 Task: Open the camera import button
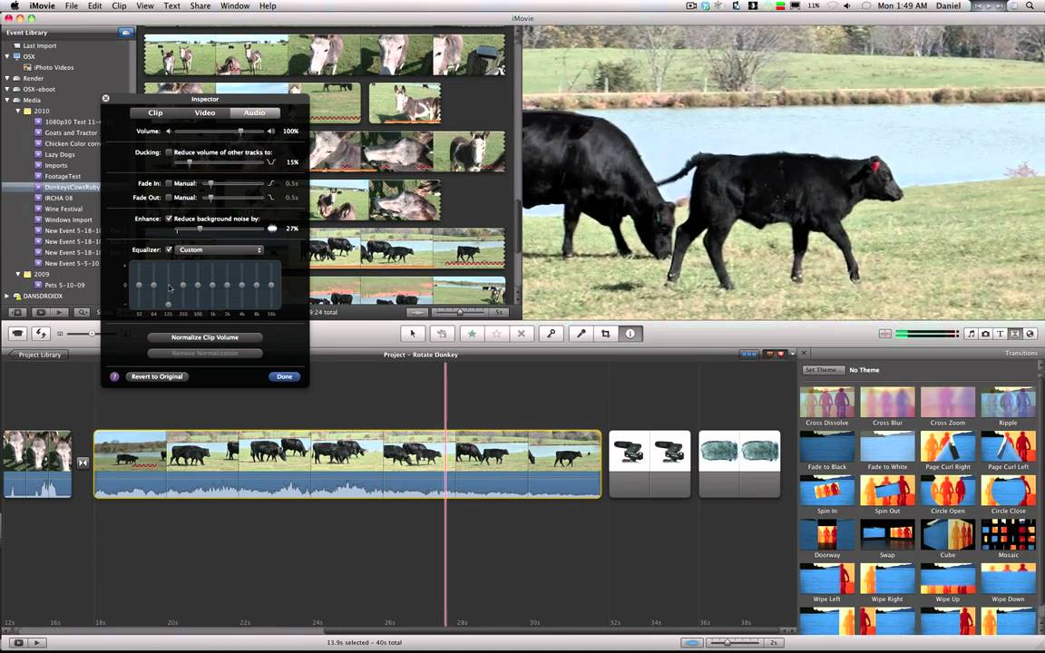point(18,333)
